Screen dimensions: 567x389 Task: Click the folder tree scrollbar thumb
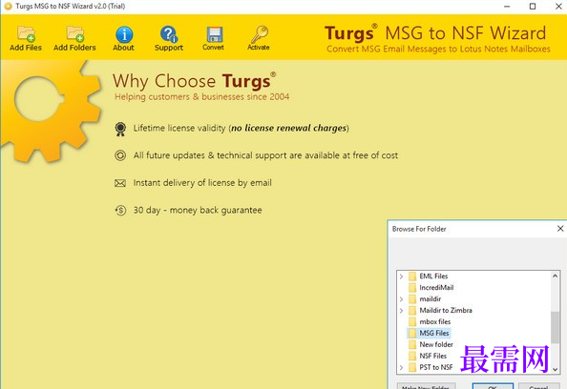[555, 327]
